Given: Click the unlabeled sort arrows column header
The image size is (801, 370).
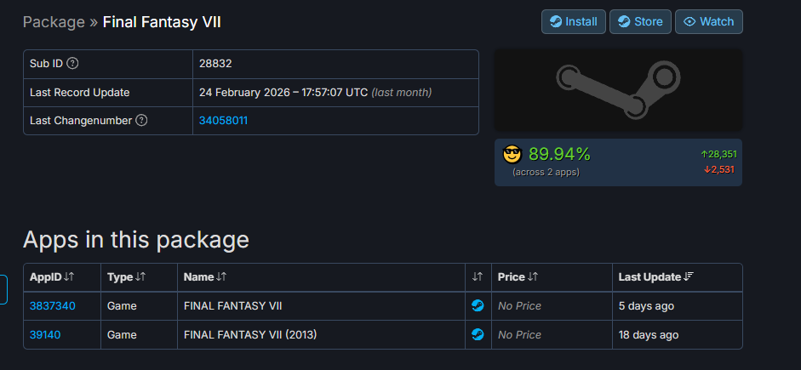Looking at the screenshot, I should (478, 277).
